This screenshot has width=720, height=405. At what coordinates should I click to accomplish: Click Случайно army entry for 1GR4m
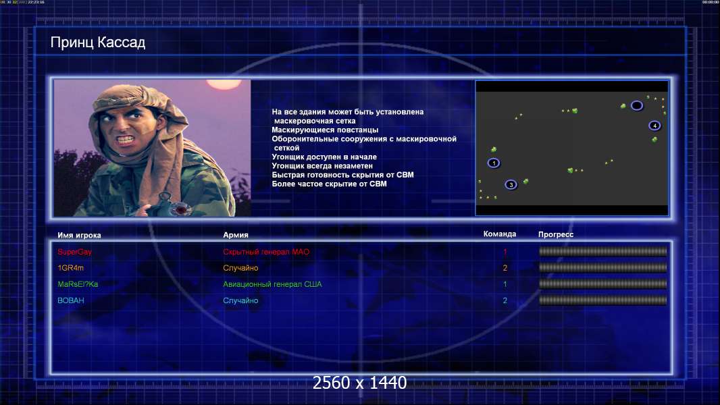240,268
